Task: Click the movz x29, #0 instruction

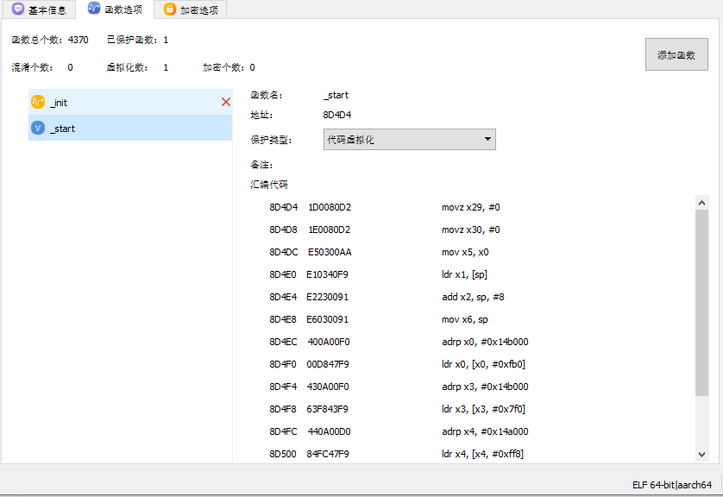Action: coord(471,207)
